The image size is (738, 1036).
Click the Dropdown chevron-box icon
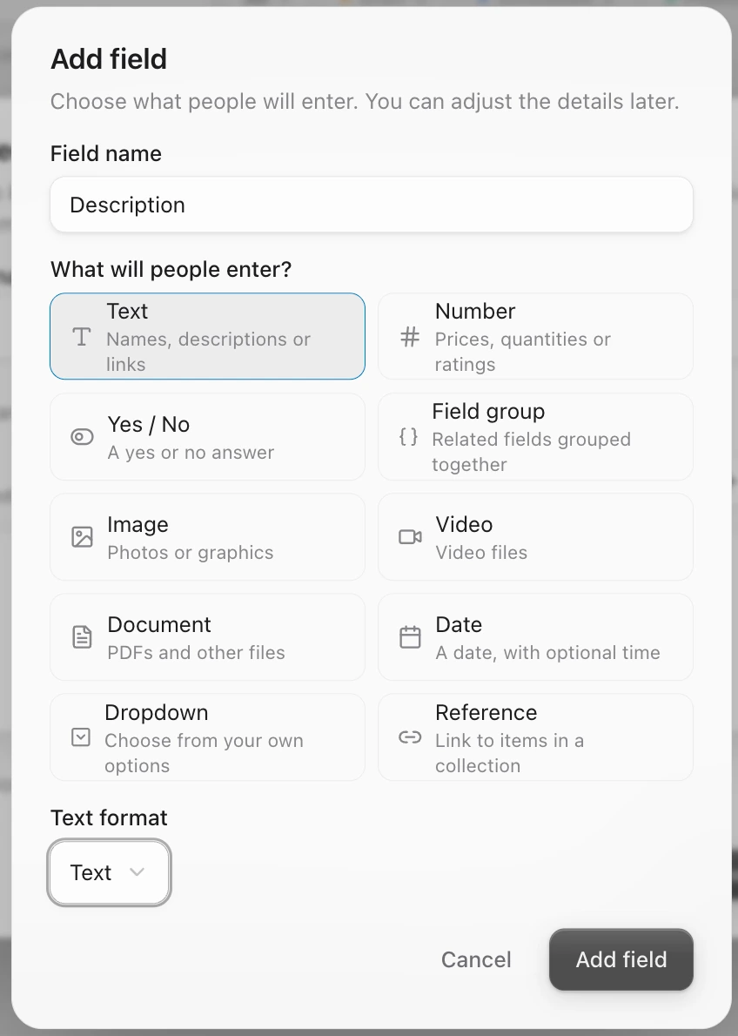pos(81,737)
